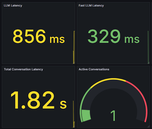Click the filled green gauge bar segment
This screenshot has height=129, width=152.
click(86, 115)
